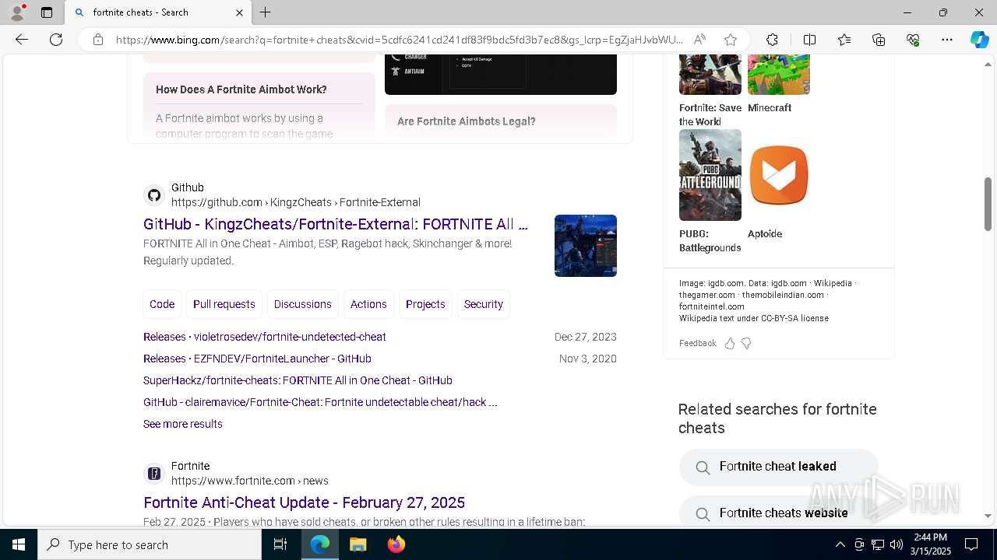Open Task View on taskbar
Screen dimensions: 997x560
280,544
